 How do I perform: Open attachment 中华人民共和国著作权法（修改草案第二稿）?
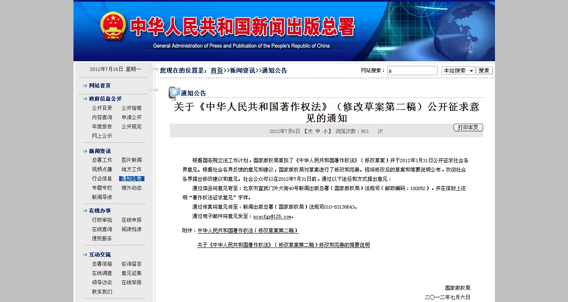(x=248, y=231)
